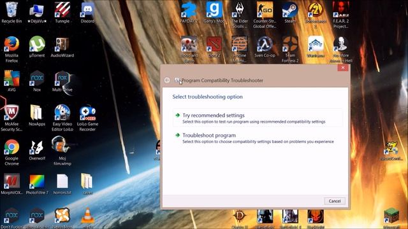The image size is (408, 229).
Task: Select the Counter-Strike Global Offensive icon
Action: 265,15
